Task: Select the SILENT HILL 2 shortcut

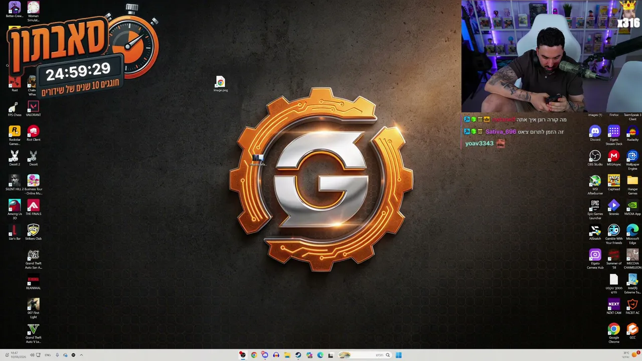Action: click(x=15, y=183)
